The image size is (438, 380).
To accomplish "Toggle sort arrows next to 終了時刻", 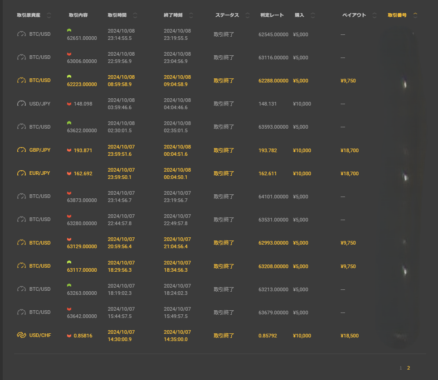I will click(x=191, y=15).
